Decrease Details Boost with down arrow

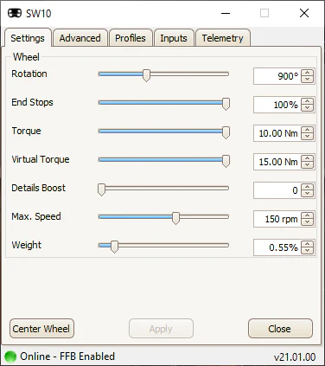(x=308, y=194)
